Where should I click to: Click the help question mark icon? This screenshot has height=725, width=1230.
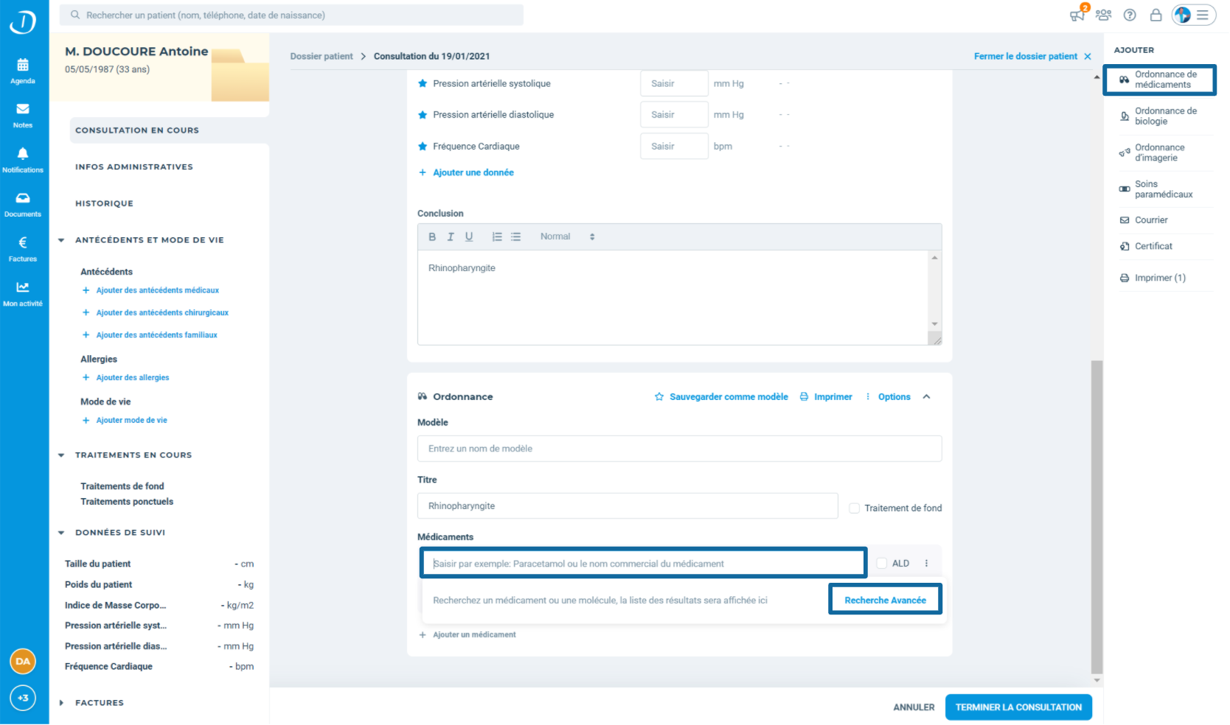pos(1130,15)
